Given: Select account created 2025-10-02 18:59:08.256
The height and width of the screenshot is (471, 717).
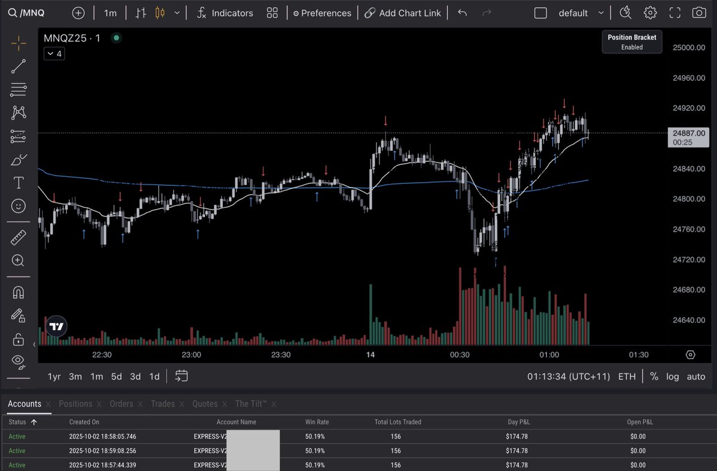Looking at the screenshot, I should (358, 451).
